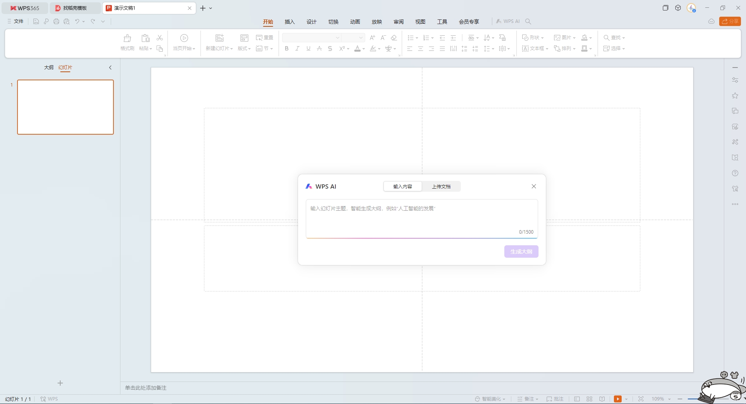The width and height of the screenshot is (746, 404).
Task: Toggle right text alignment
Action: [x=431, y=49]
